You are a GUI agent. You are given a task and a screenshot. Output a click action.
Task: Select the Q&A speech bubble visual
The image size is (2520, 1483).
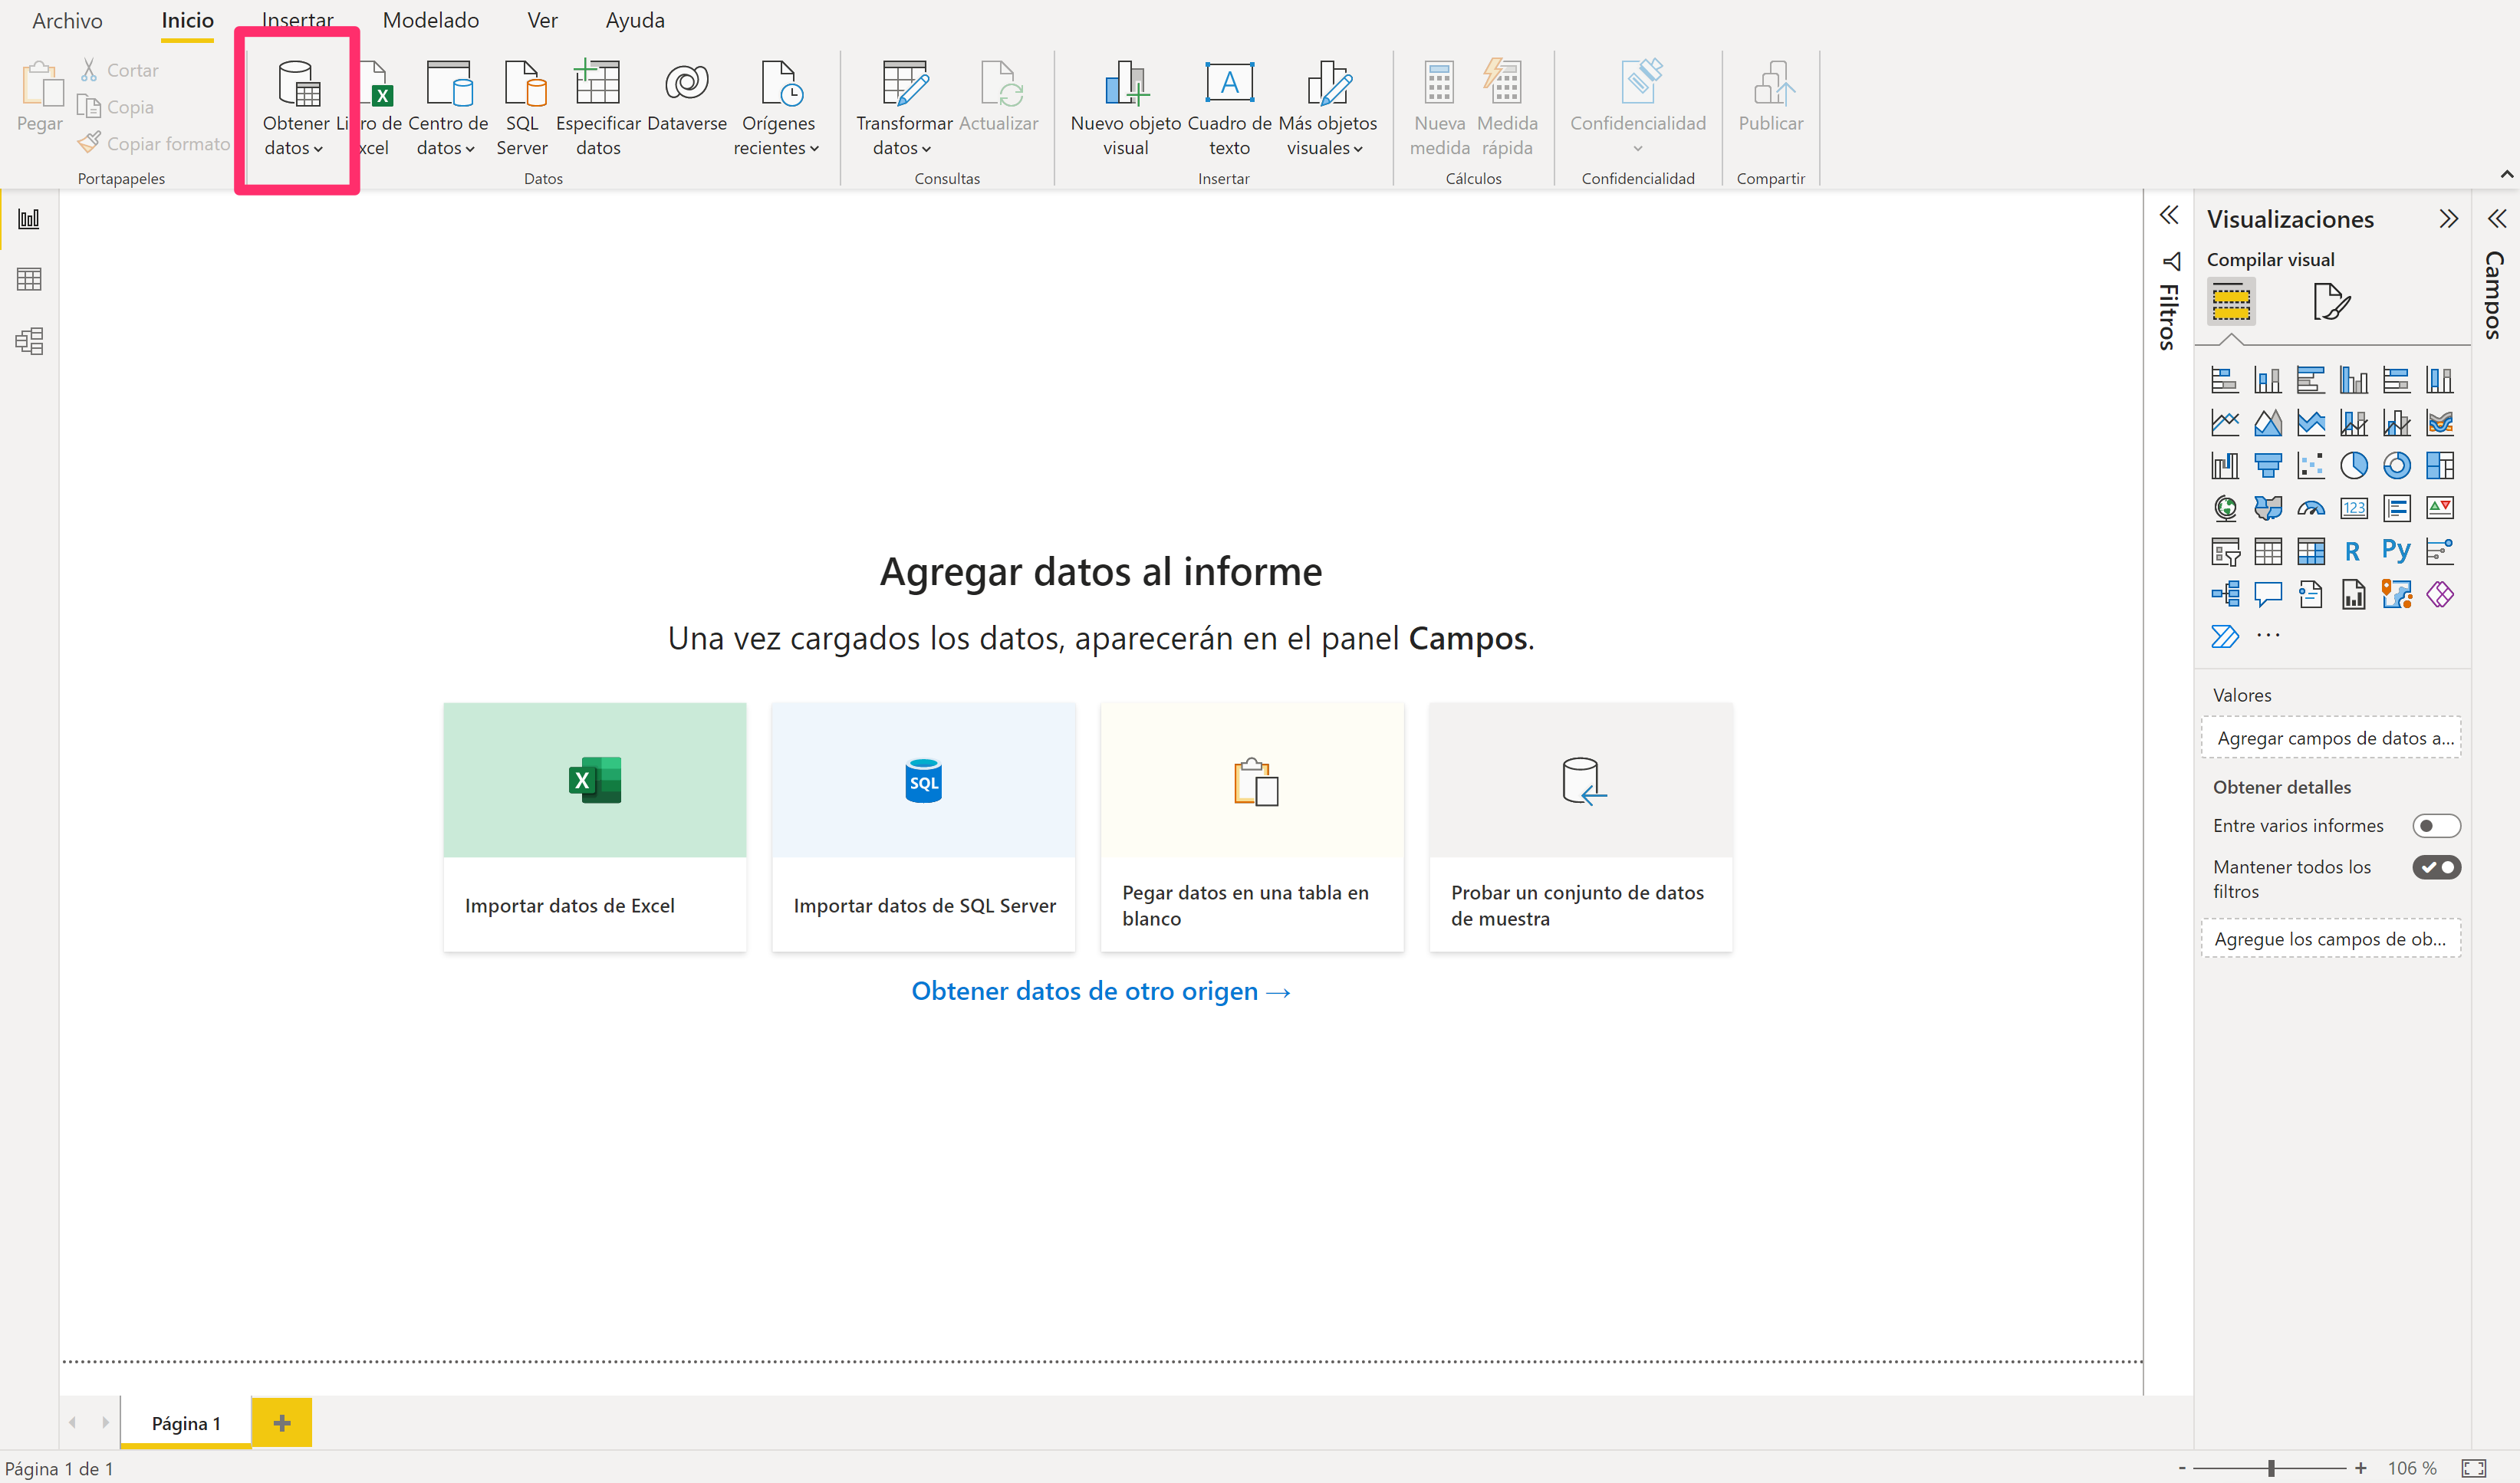pos(2268,594)
